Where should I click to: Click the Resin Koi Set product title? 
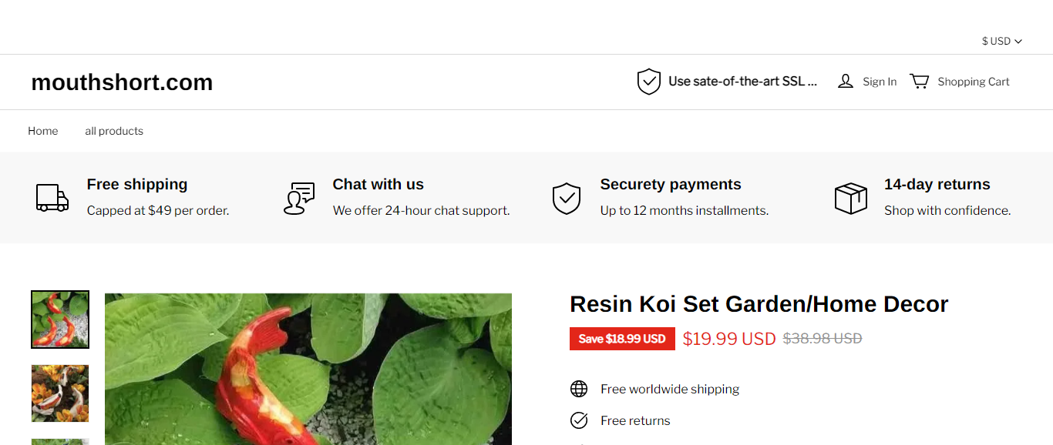[x=759, y=304]
